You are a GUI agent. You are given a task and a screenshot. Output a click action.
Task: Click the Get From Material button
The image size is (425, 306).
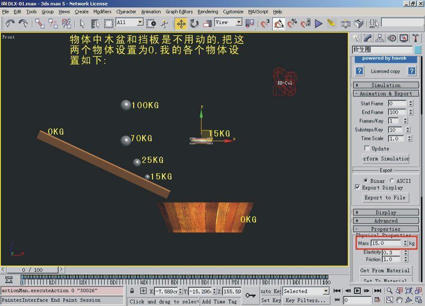(385, 271)
